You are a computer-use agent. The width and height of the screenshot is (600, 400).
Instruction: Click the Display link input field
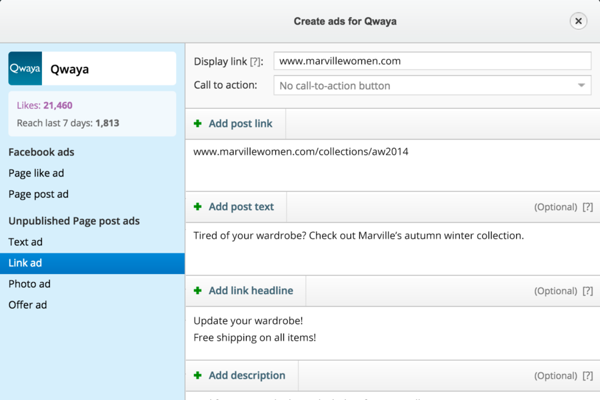tap(432, 61)
